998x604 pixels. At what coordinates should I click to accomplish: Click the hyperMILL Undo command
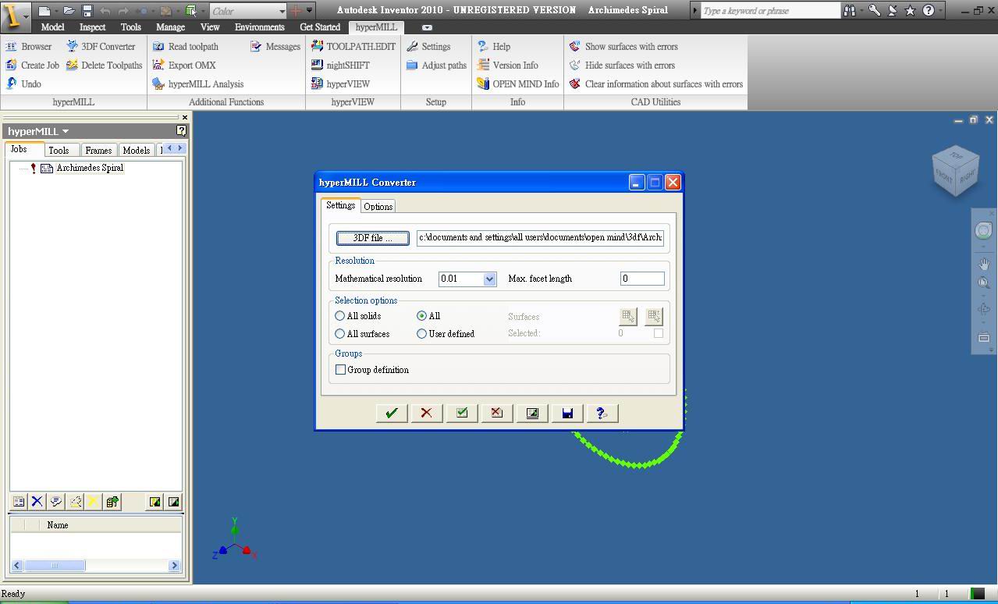(x=23, y=84)
